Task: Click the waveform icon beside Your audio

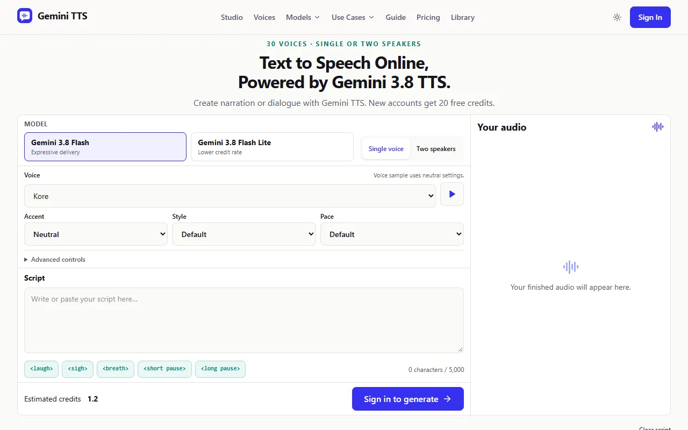Action: 658,127
